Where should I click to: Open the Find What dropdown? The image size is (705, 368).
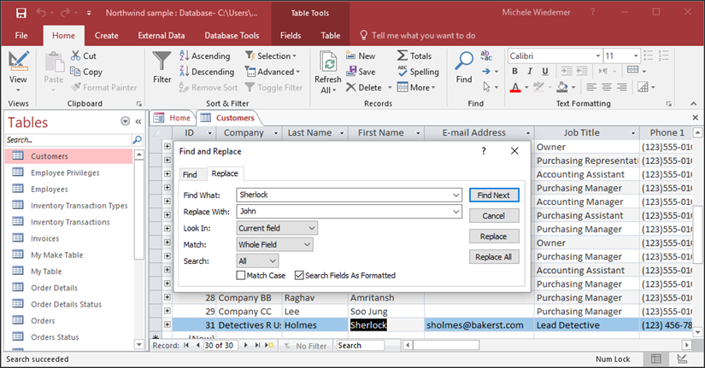pos(456,195)
